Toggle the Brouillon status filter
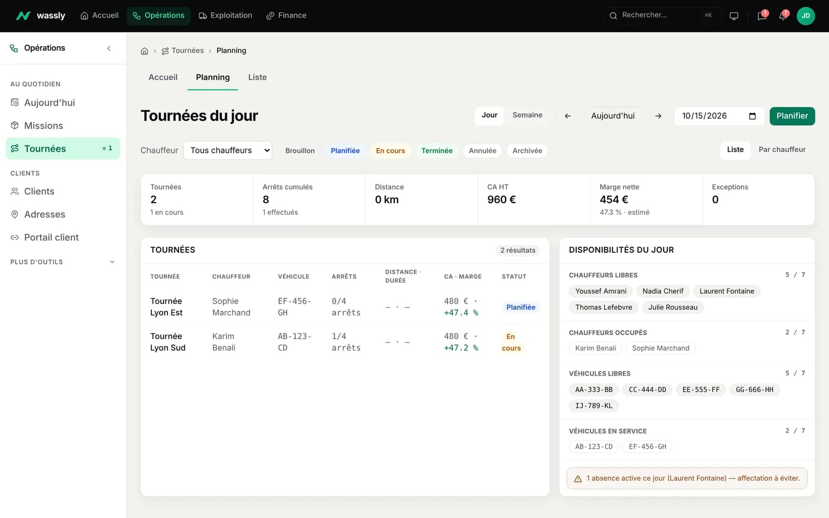The width and height of the screenshot is (829, 518). coord(300,151)
